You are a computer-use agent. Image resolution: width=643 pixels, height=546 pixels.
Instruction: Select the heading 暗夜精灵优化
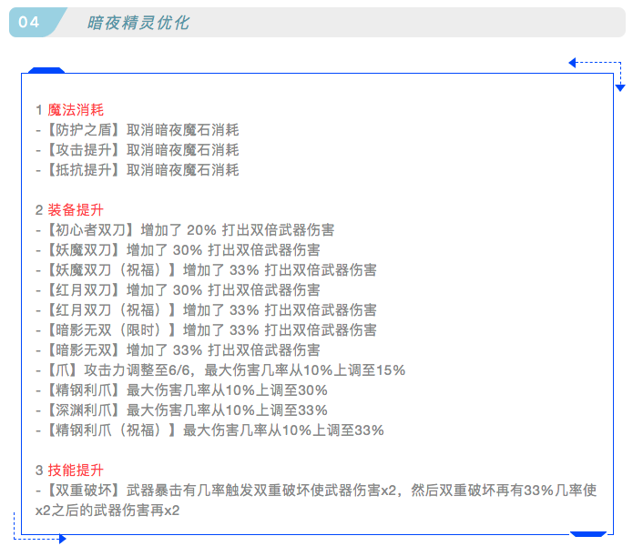(138, 23)
